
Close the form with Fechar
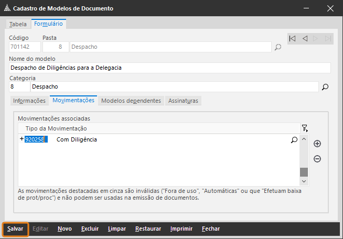pyautogui.click(x=211, y=229)
